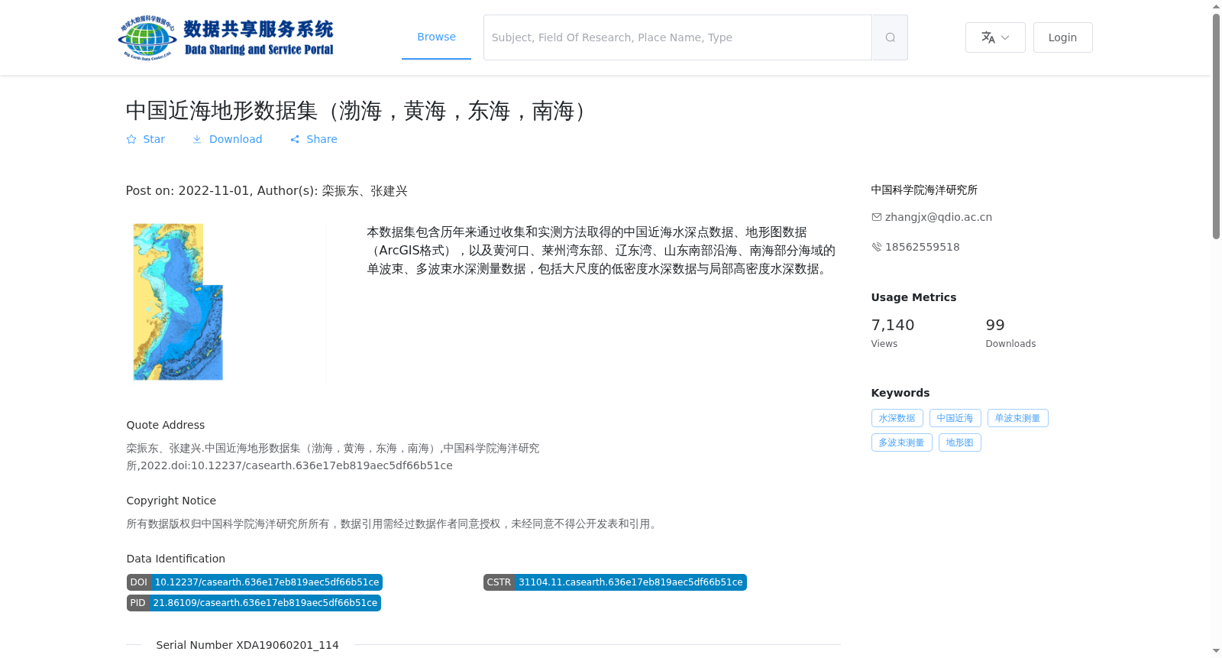
Task: Click the DOI identifier badge
Action: tap(254, 582)
